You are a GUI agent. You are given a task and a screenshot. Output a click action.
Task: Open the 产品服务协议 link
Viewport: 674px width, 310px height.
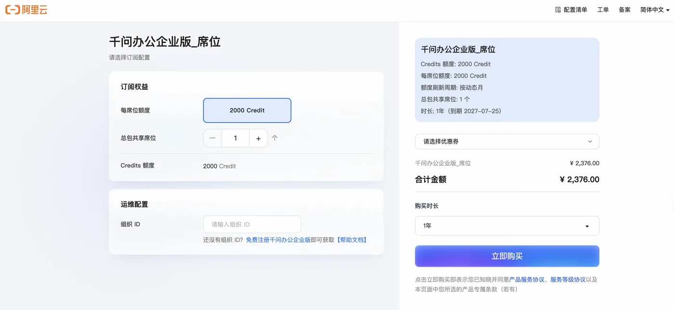click(527, 280)
